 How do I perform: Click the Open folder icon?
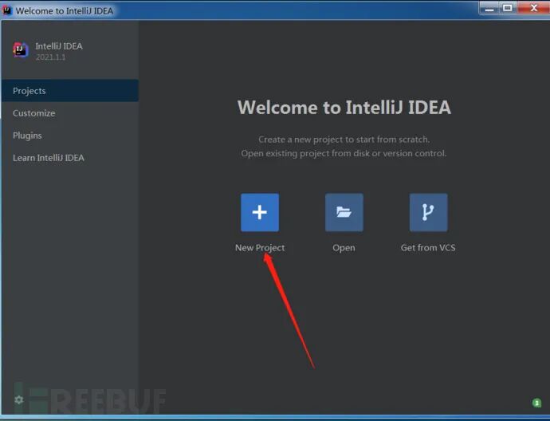tap(344, 212)
